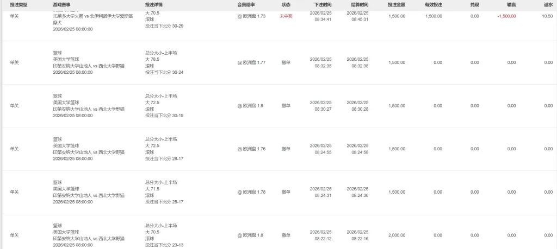Select the 下注时间 column header

click(323, 4)
